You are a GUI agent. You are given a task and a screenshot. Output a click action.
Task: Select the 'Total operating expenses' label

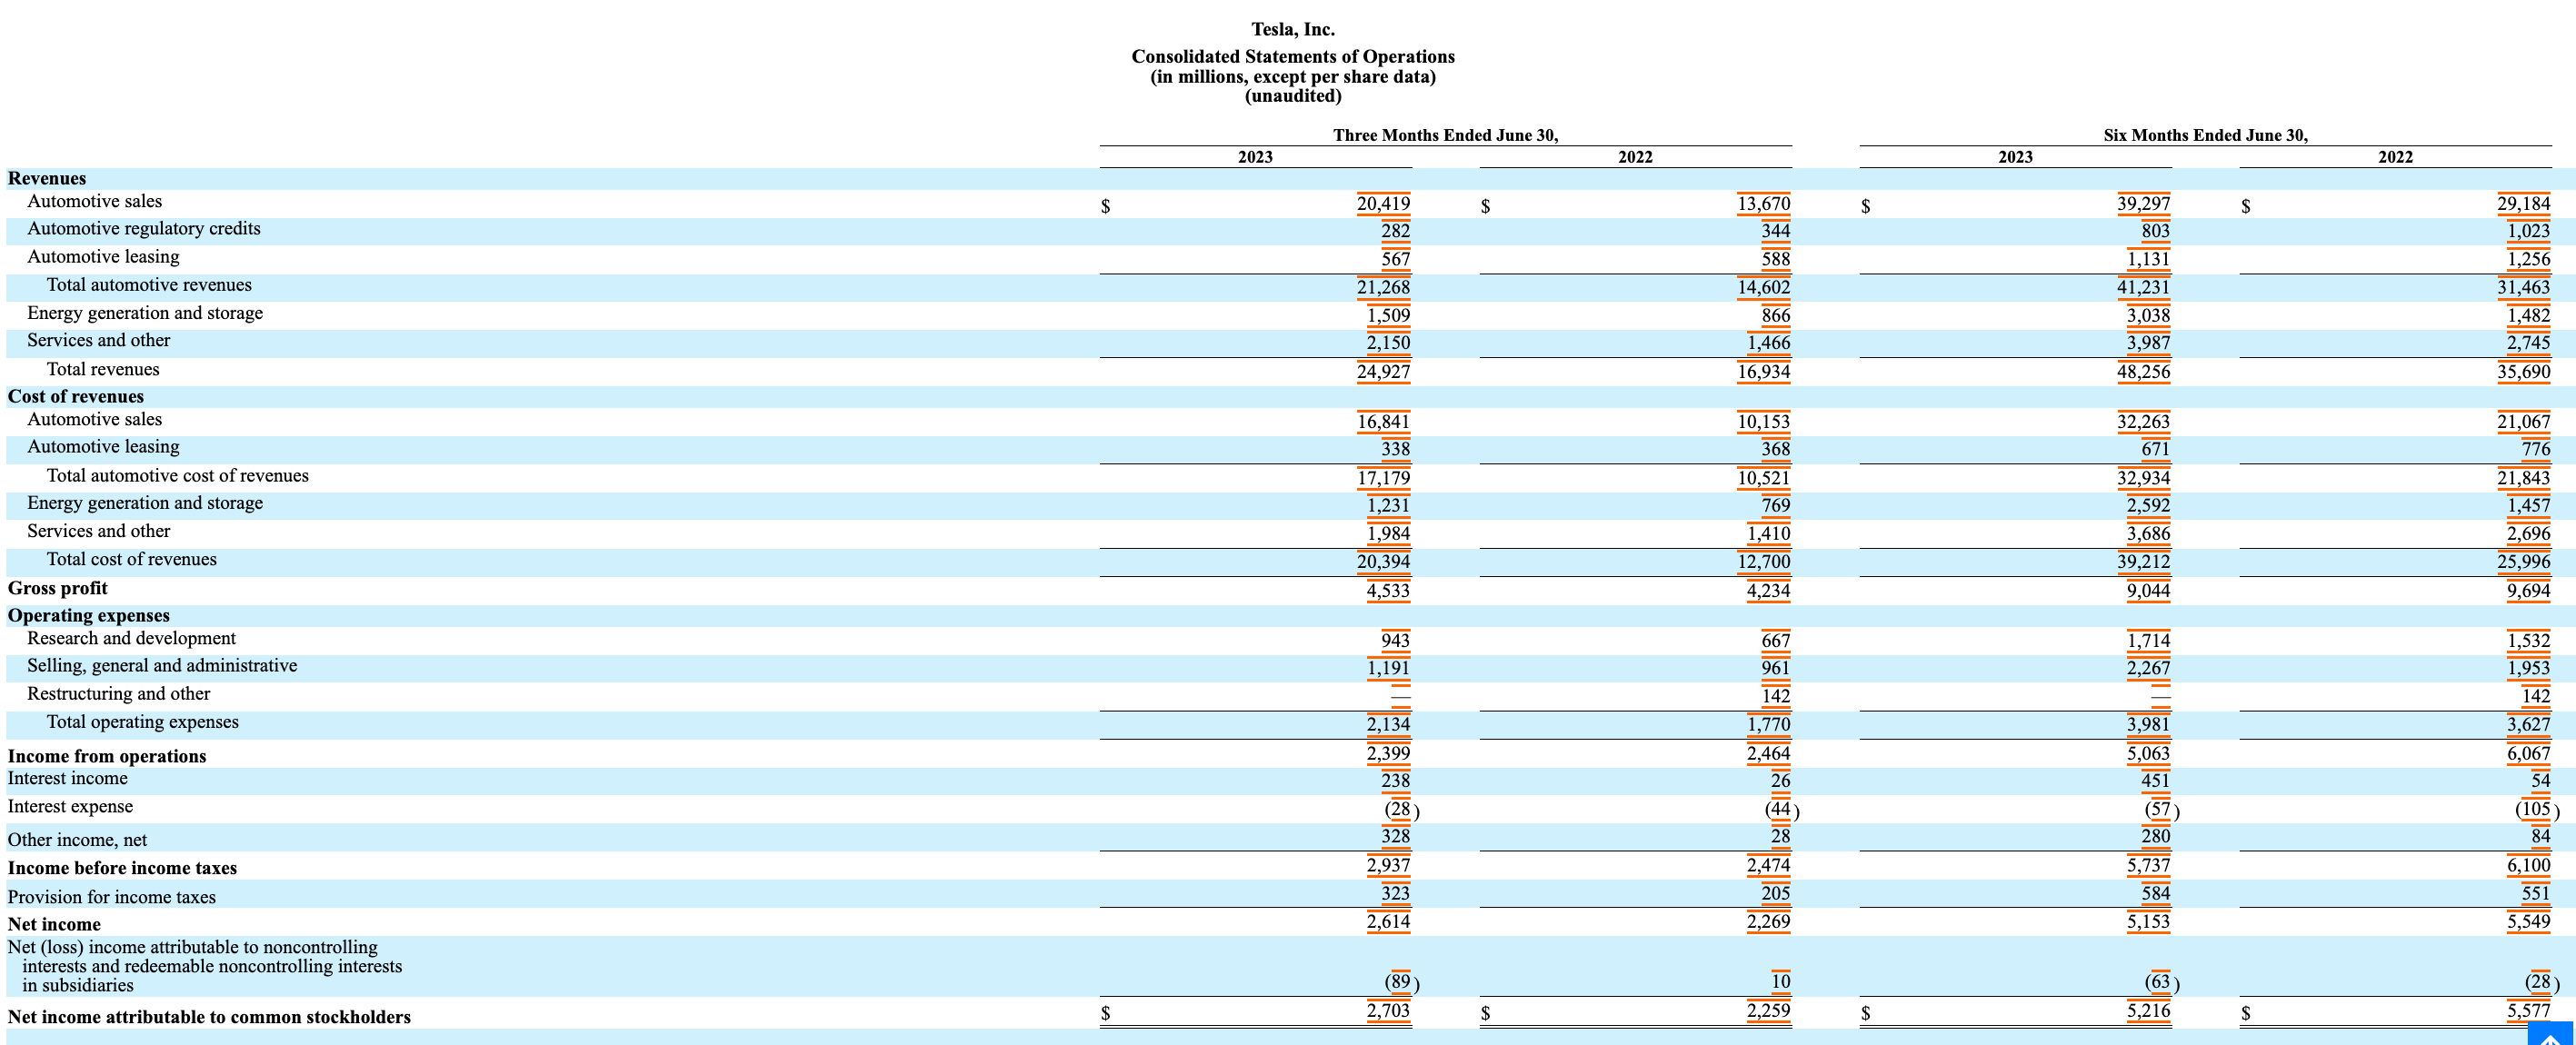143,722
